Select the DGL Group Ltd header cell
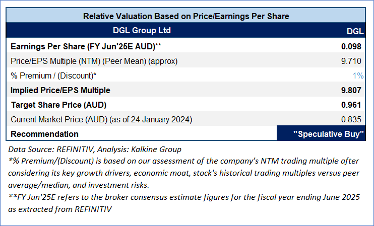The image size is (374, 226). (x=142, y=31)
